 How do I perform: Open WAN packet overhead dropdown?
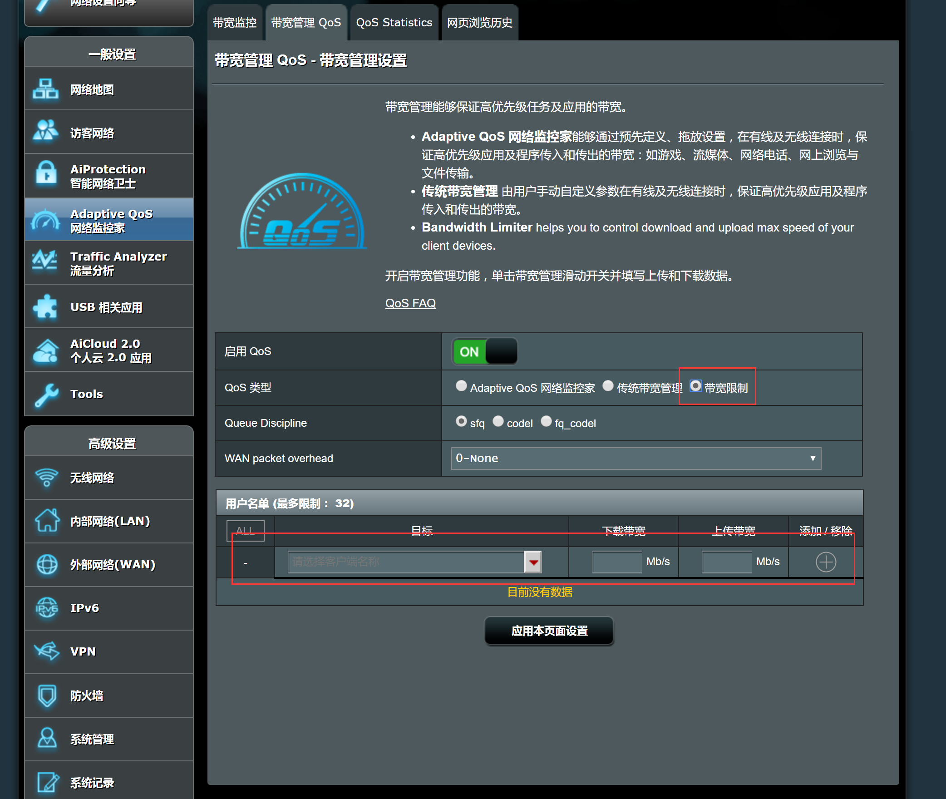click(636, 458)
